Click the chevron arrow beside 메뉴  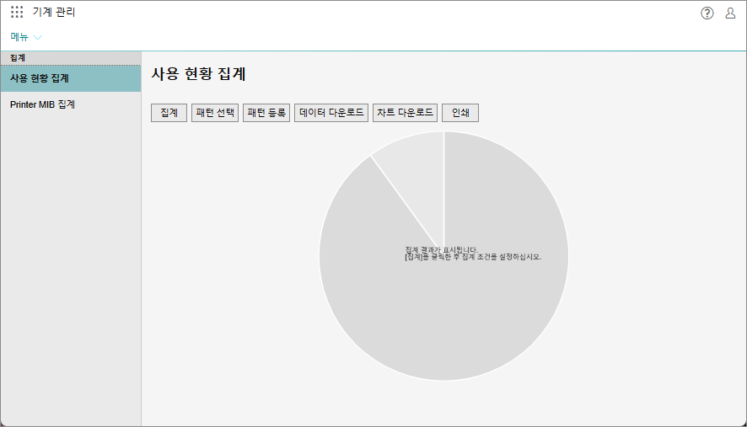click(x=38, y=38)
